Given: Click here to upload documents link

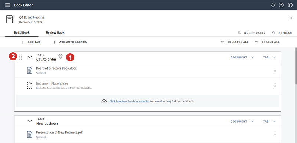Looking at the screenshot, I should pyautogui.click(x=129, y=101).
